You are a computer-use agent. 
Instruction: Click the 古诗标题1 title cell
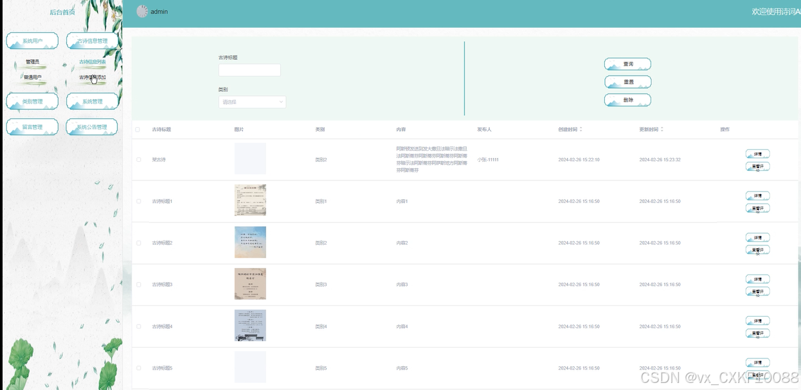(x=162, y=201)
